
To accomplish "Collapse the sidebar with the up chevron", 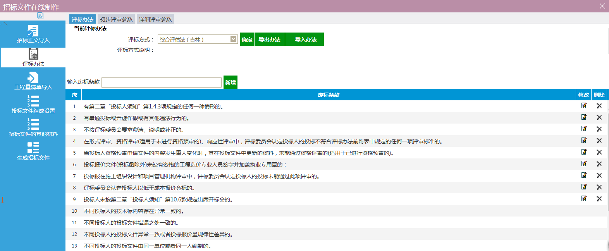I will pos(4,24).
